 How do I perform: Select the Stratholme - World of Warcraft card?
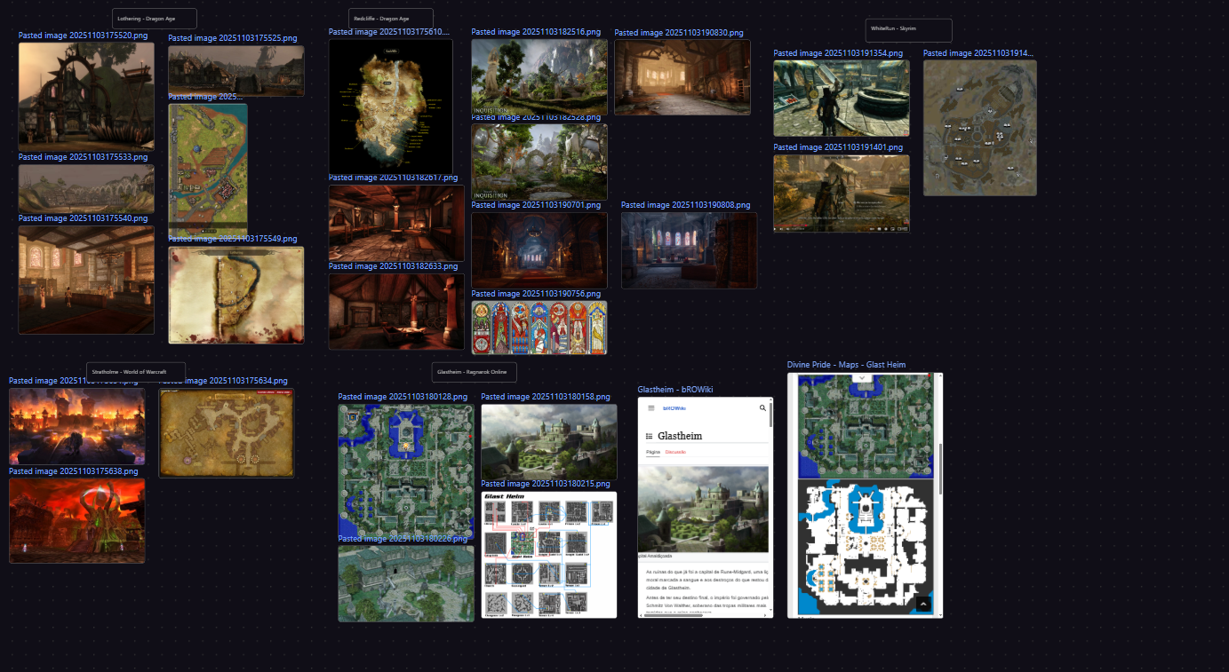(x=136, y=371)
